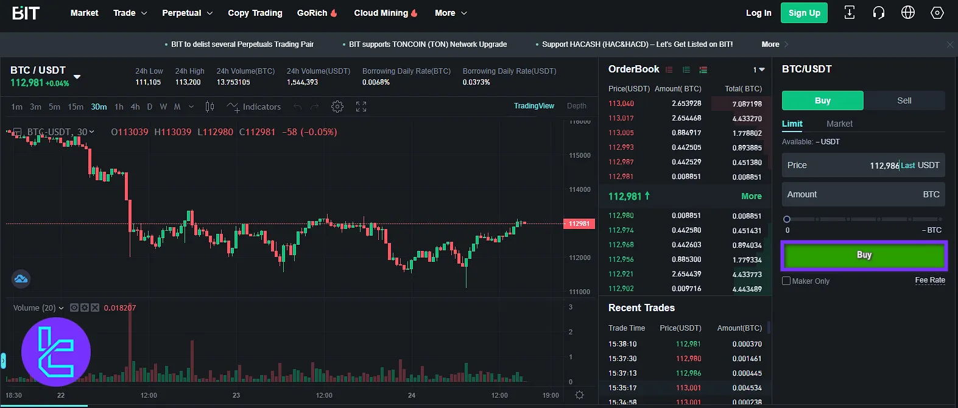
Task: Click the order amount percentage slider
Action: (863, 219)
